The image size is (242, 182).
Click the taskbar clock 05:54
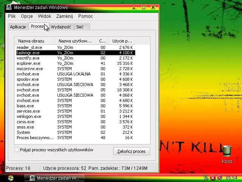pos(231,178)
